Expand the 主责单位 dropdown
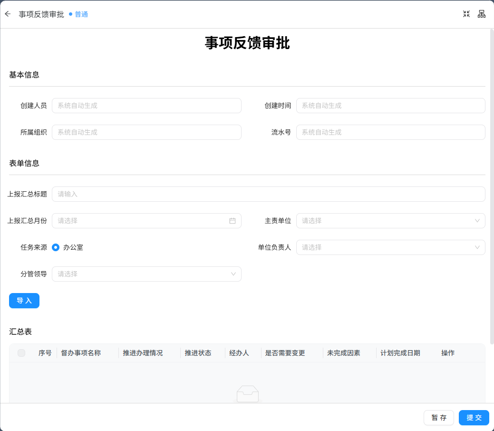The height and width of the screenshot is (431, 494). (x=390, y=221)
